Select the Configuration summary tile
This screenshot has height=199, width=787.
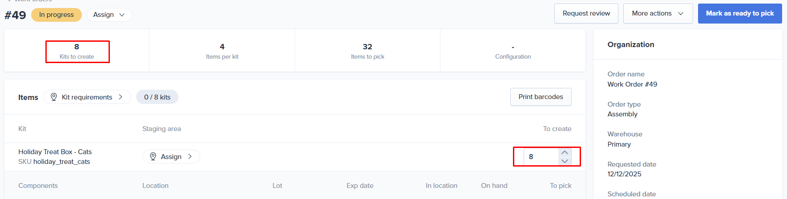513,51
